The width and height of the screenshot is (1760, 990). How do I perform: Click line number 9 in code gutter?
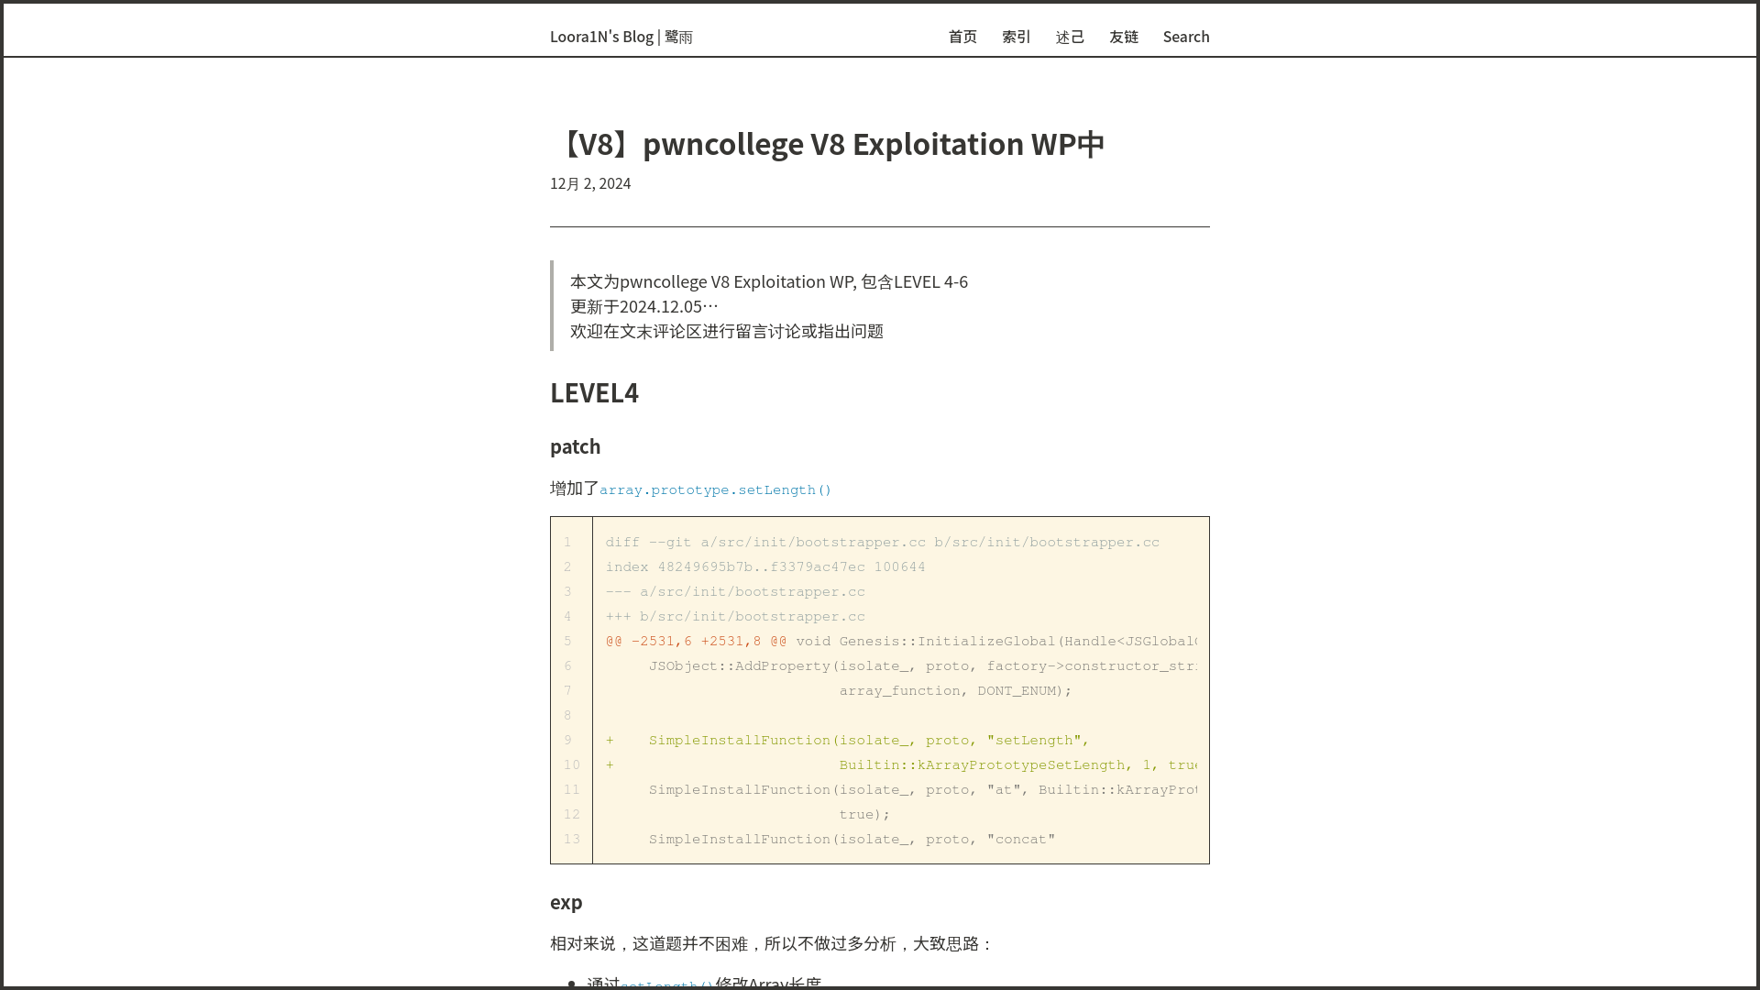point(567,741)
